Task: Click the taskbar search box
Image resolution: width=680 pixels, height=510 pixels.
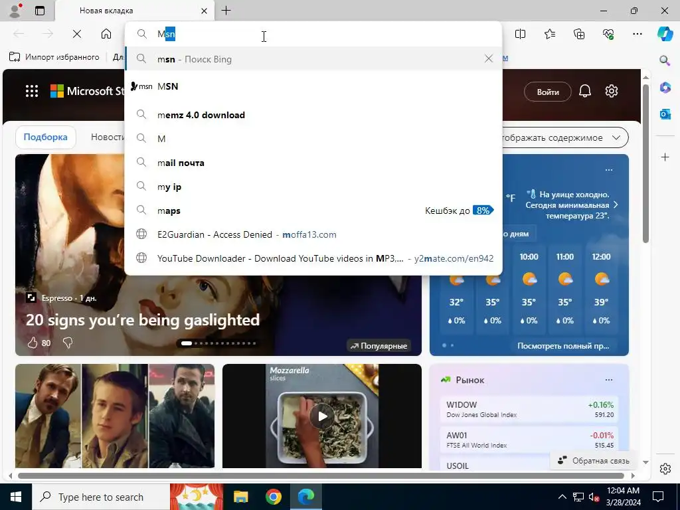Action: point(101,497)
